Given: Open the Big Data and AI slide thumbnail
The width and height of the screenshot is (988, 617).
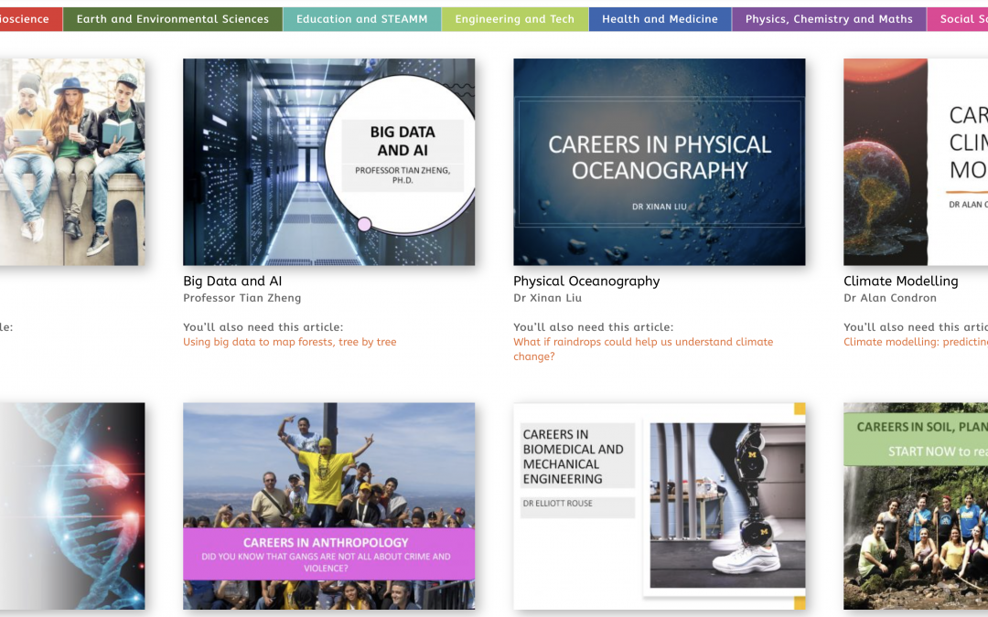Looking at the screenshot, I should point(328,162).
